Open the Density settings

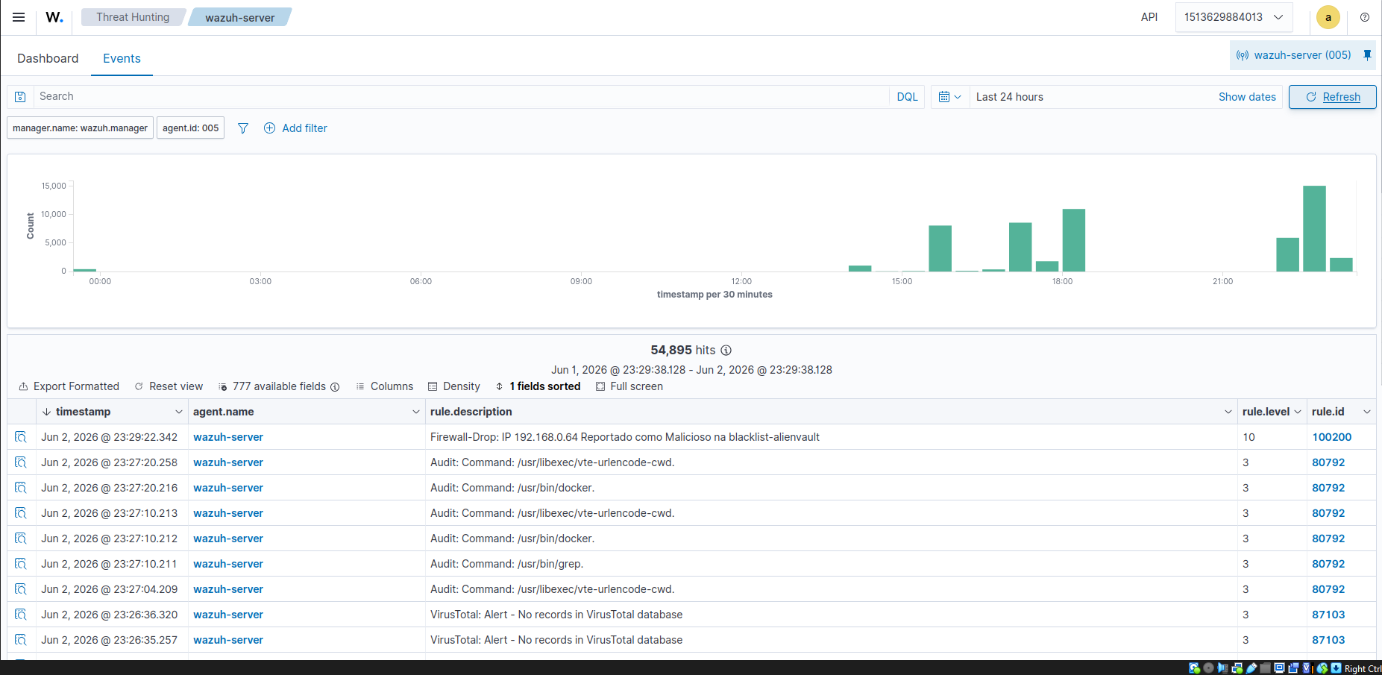pos(453,386)
